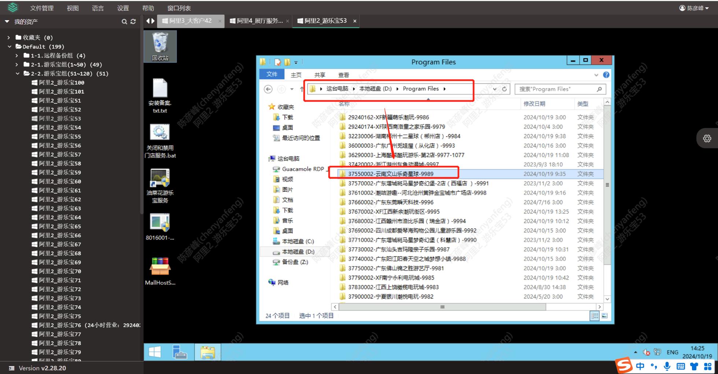
Task: Click the Explorer up-level arrow
Action: 301,89
